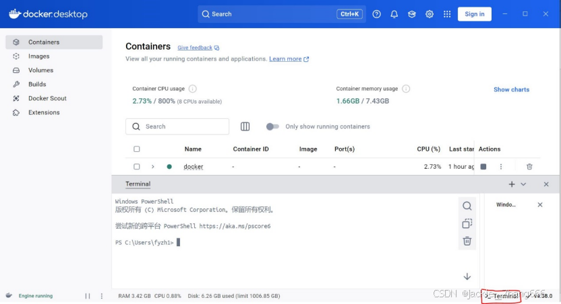561x304 pixels.
Task: Go to Volumes in the sidebar
Action: click(54, 71)
